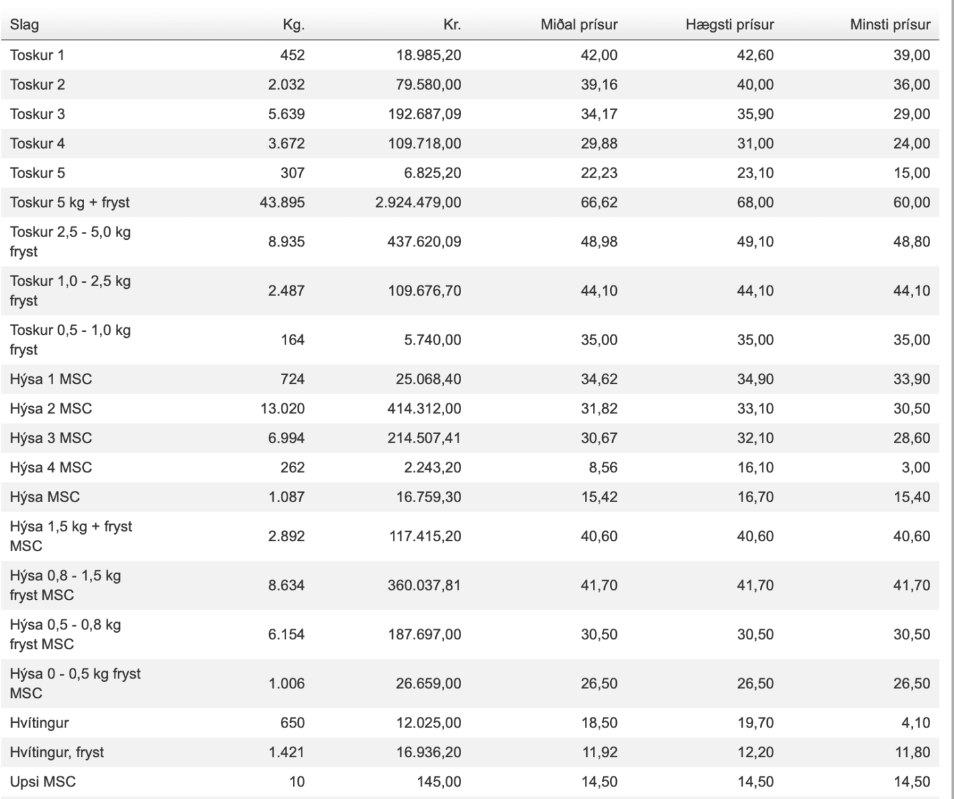Click the Upsi MSC row label
Image resolution: width=954 pixels, height=799 pixels.
pyautogui.click(x=42, y=782)
